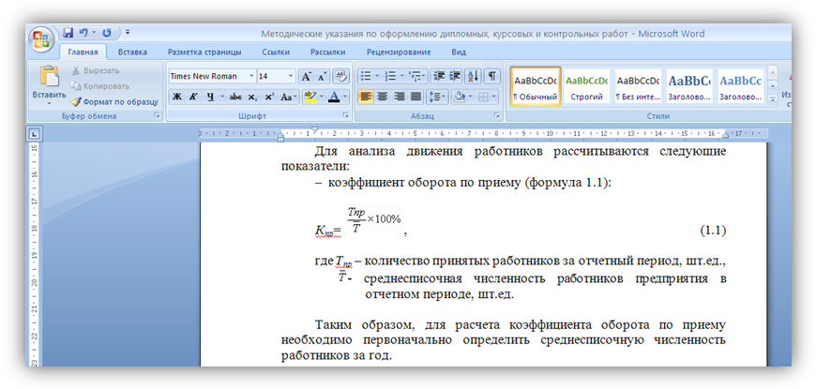
Task: Apply yellow text highlight color
Action: (x=310, y=97)
